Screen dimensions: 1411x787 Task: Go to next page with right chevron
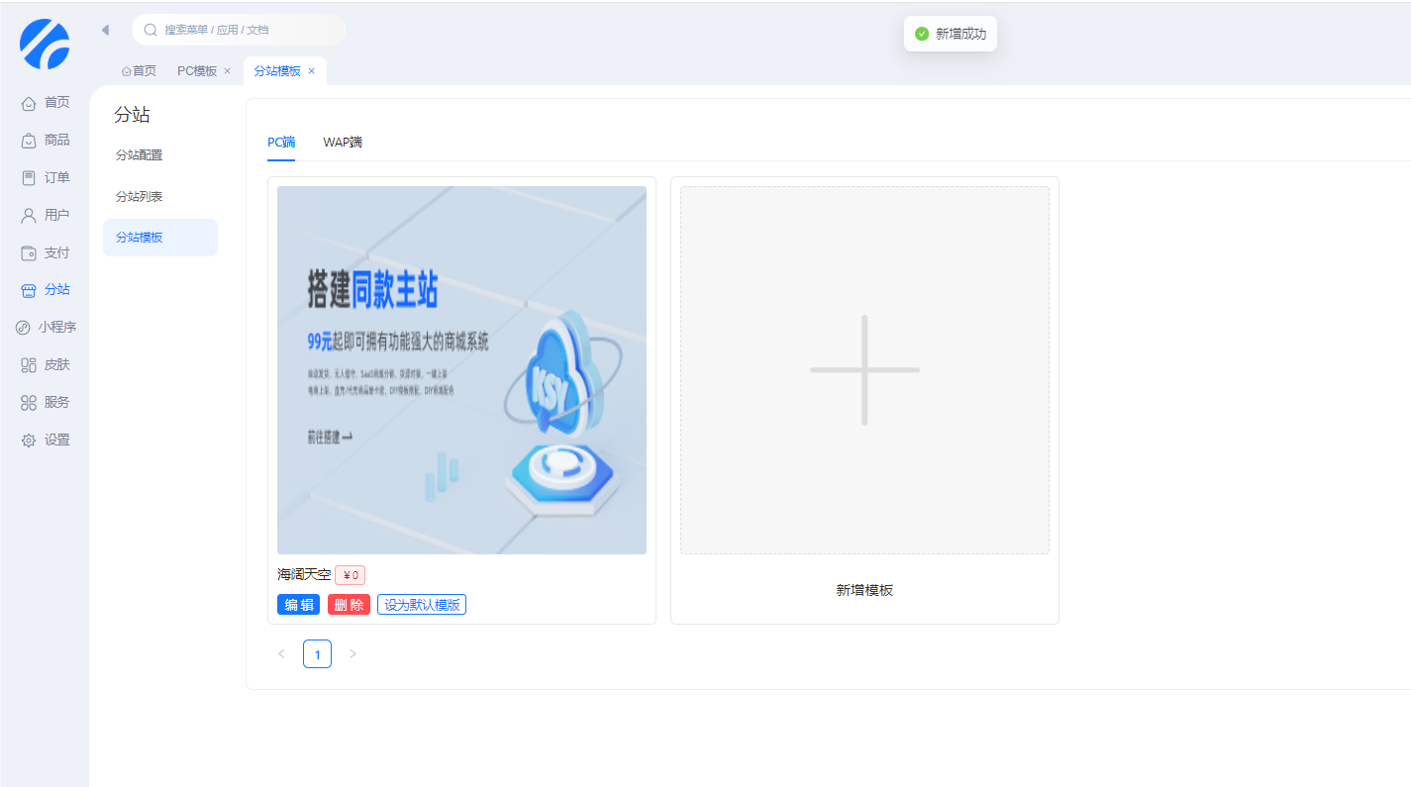[x=353, y=654]
